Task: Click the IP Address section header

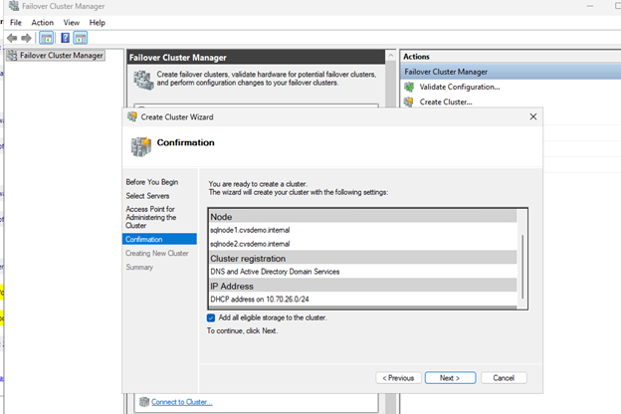Action: click(x=363, y=286)
